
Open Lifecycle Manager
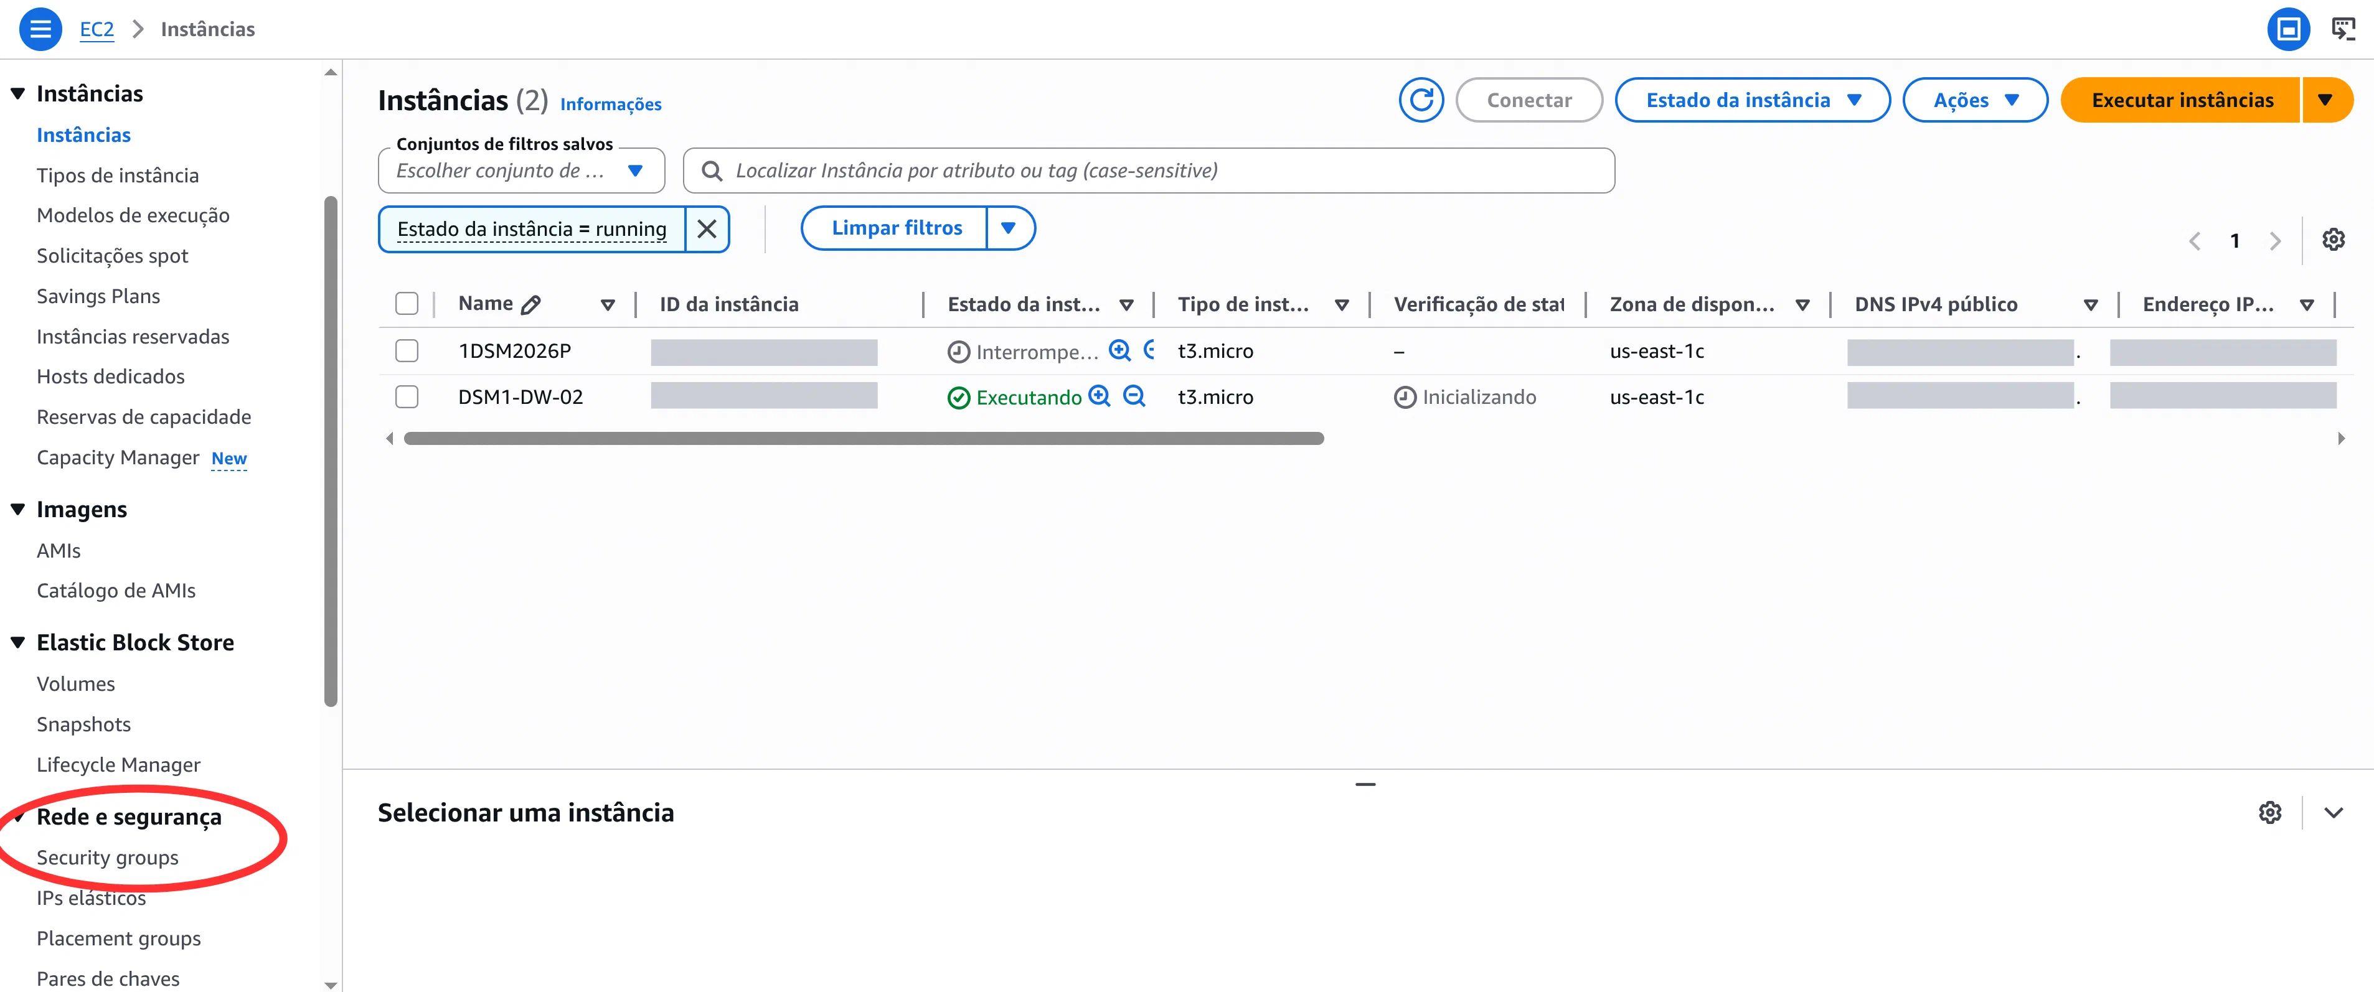click(119, 764)
